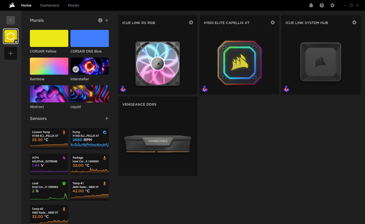
Task: Switch to the Murals tab
Action: click(73, 5)
